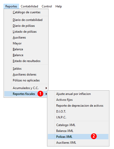Viewport: 114px width, 149px height.
Task: Expand Acumulados y C.C. submenu arrow
Action: (46, 88)
